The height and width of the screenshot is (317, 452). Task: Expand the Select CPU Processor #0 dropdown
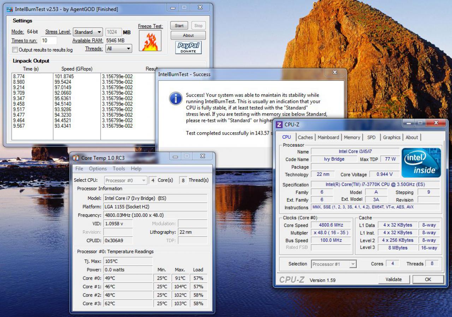coord(126,180)
